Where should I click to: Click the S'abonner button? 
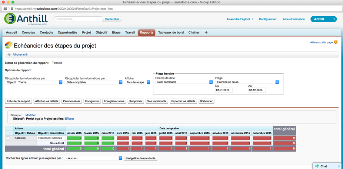pos(206,101)
